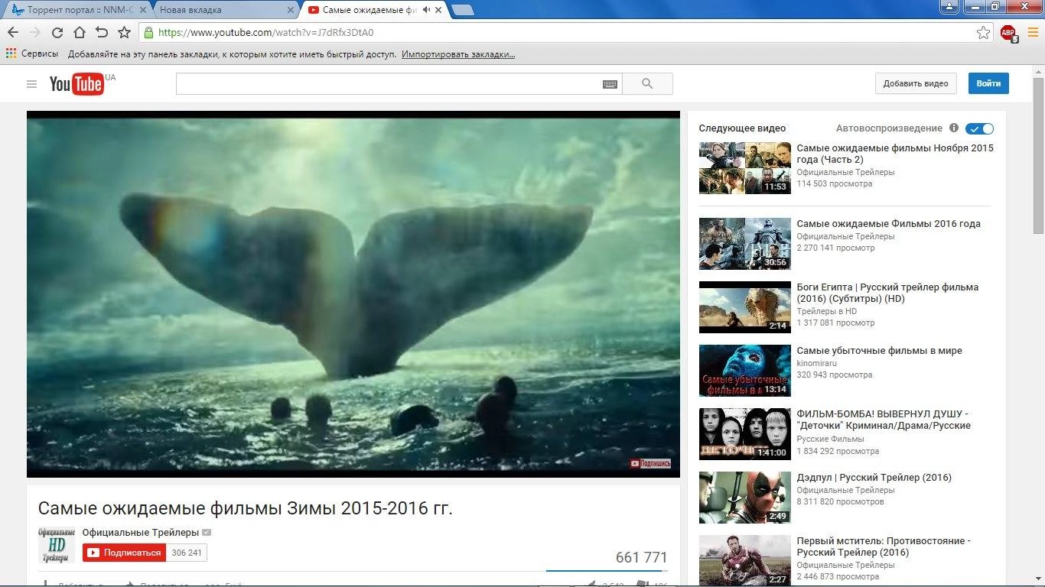
Task: Open the Chrome user profile button
Action: tap(949, 6)
